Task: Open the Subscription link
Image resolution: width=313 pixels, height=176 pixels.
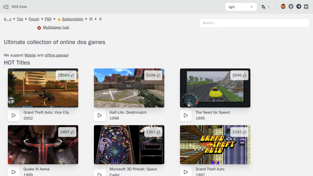Action: click(73, 19)
